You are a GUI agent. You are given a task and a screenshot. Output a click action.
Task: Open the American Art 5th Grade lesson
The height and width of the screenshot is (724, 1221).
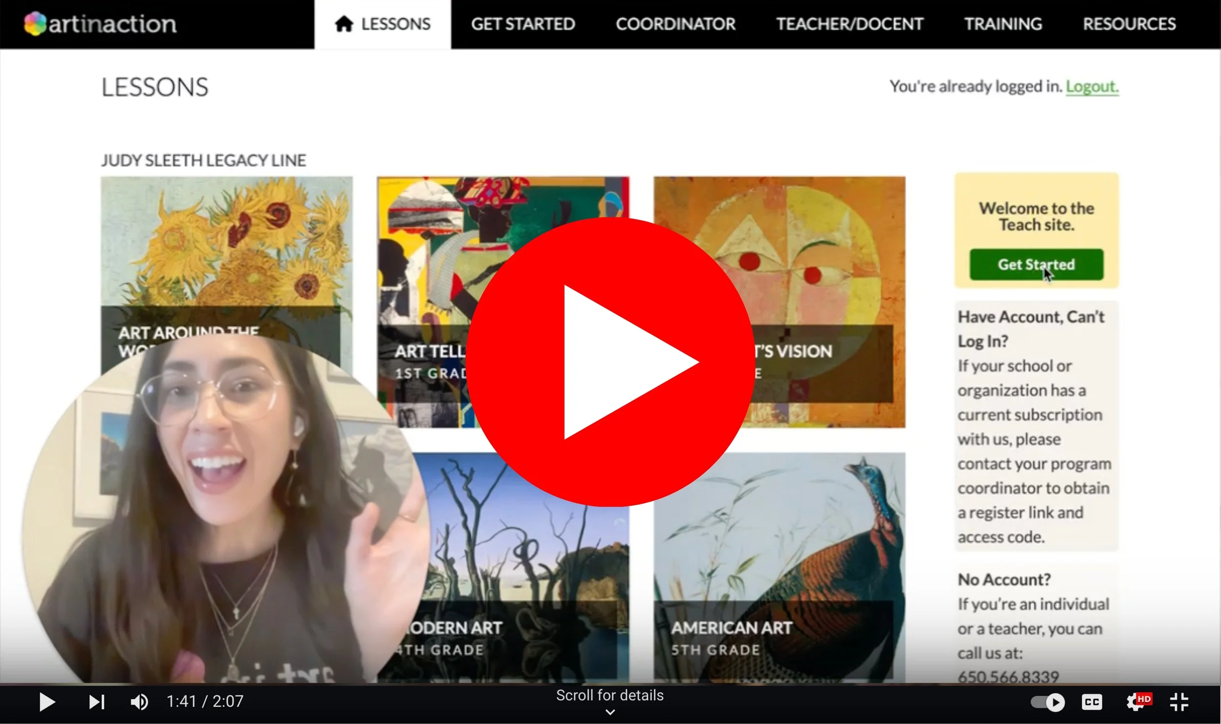779,567
